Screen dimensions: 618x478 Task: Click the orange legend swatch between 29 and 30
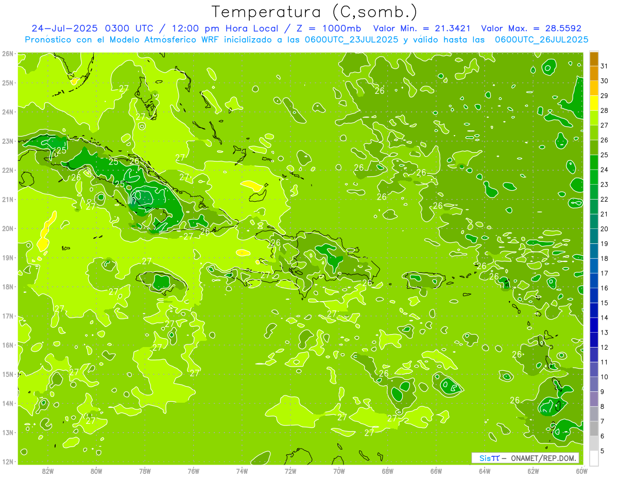594,89
